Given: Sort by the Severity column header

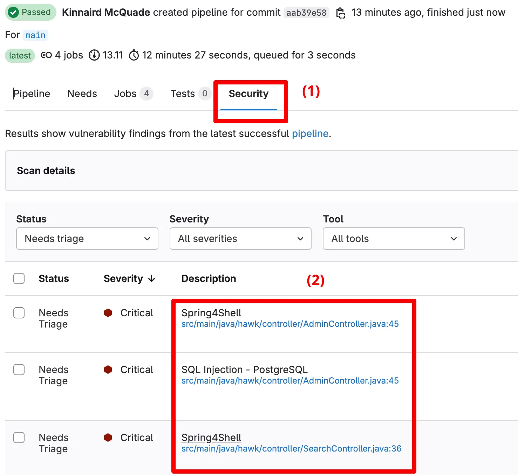Looking at the screenshot, I should click(x=123, y=278).
